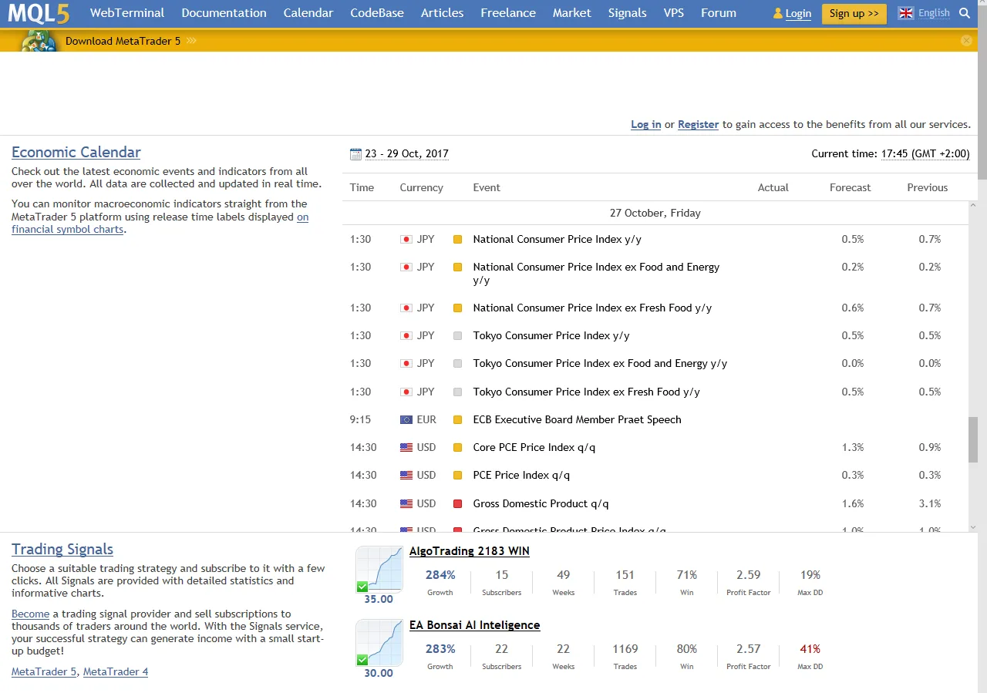Screen dimensions: 987x693
Task: Open the 23 - 29 Oct, 2017 date range
Action: pos(407,154)
